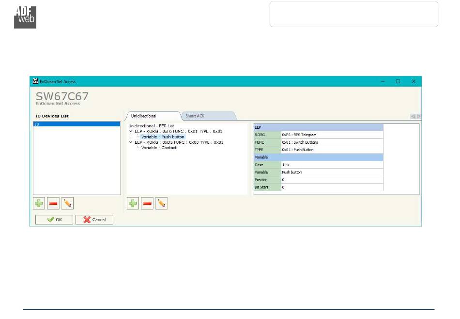460x319 pixels.
Task: Collapse the EEP RORG 0xD5 node
Action: (x=131, y=142)
